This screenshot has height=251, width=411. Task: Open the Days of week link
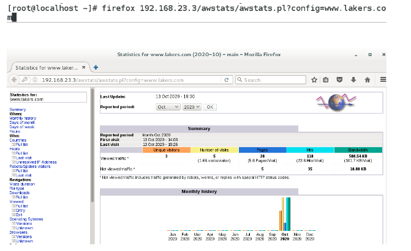(x=22, y=127)
